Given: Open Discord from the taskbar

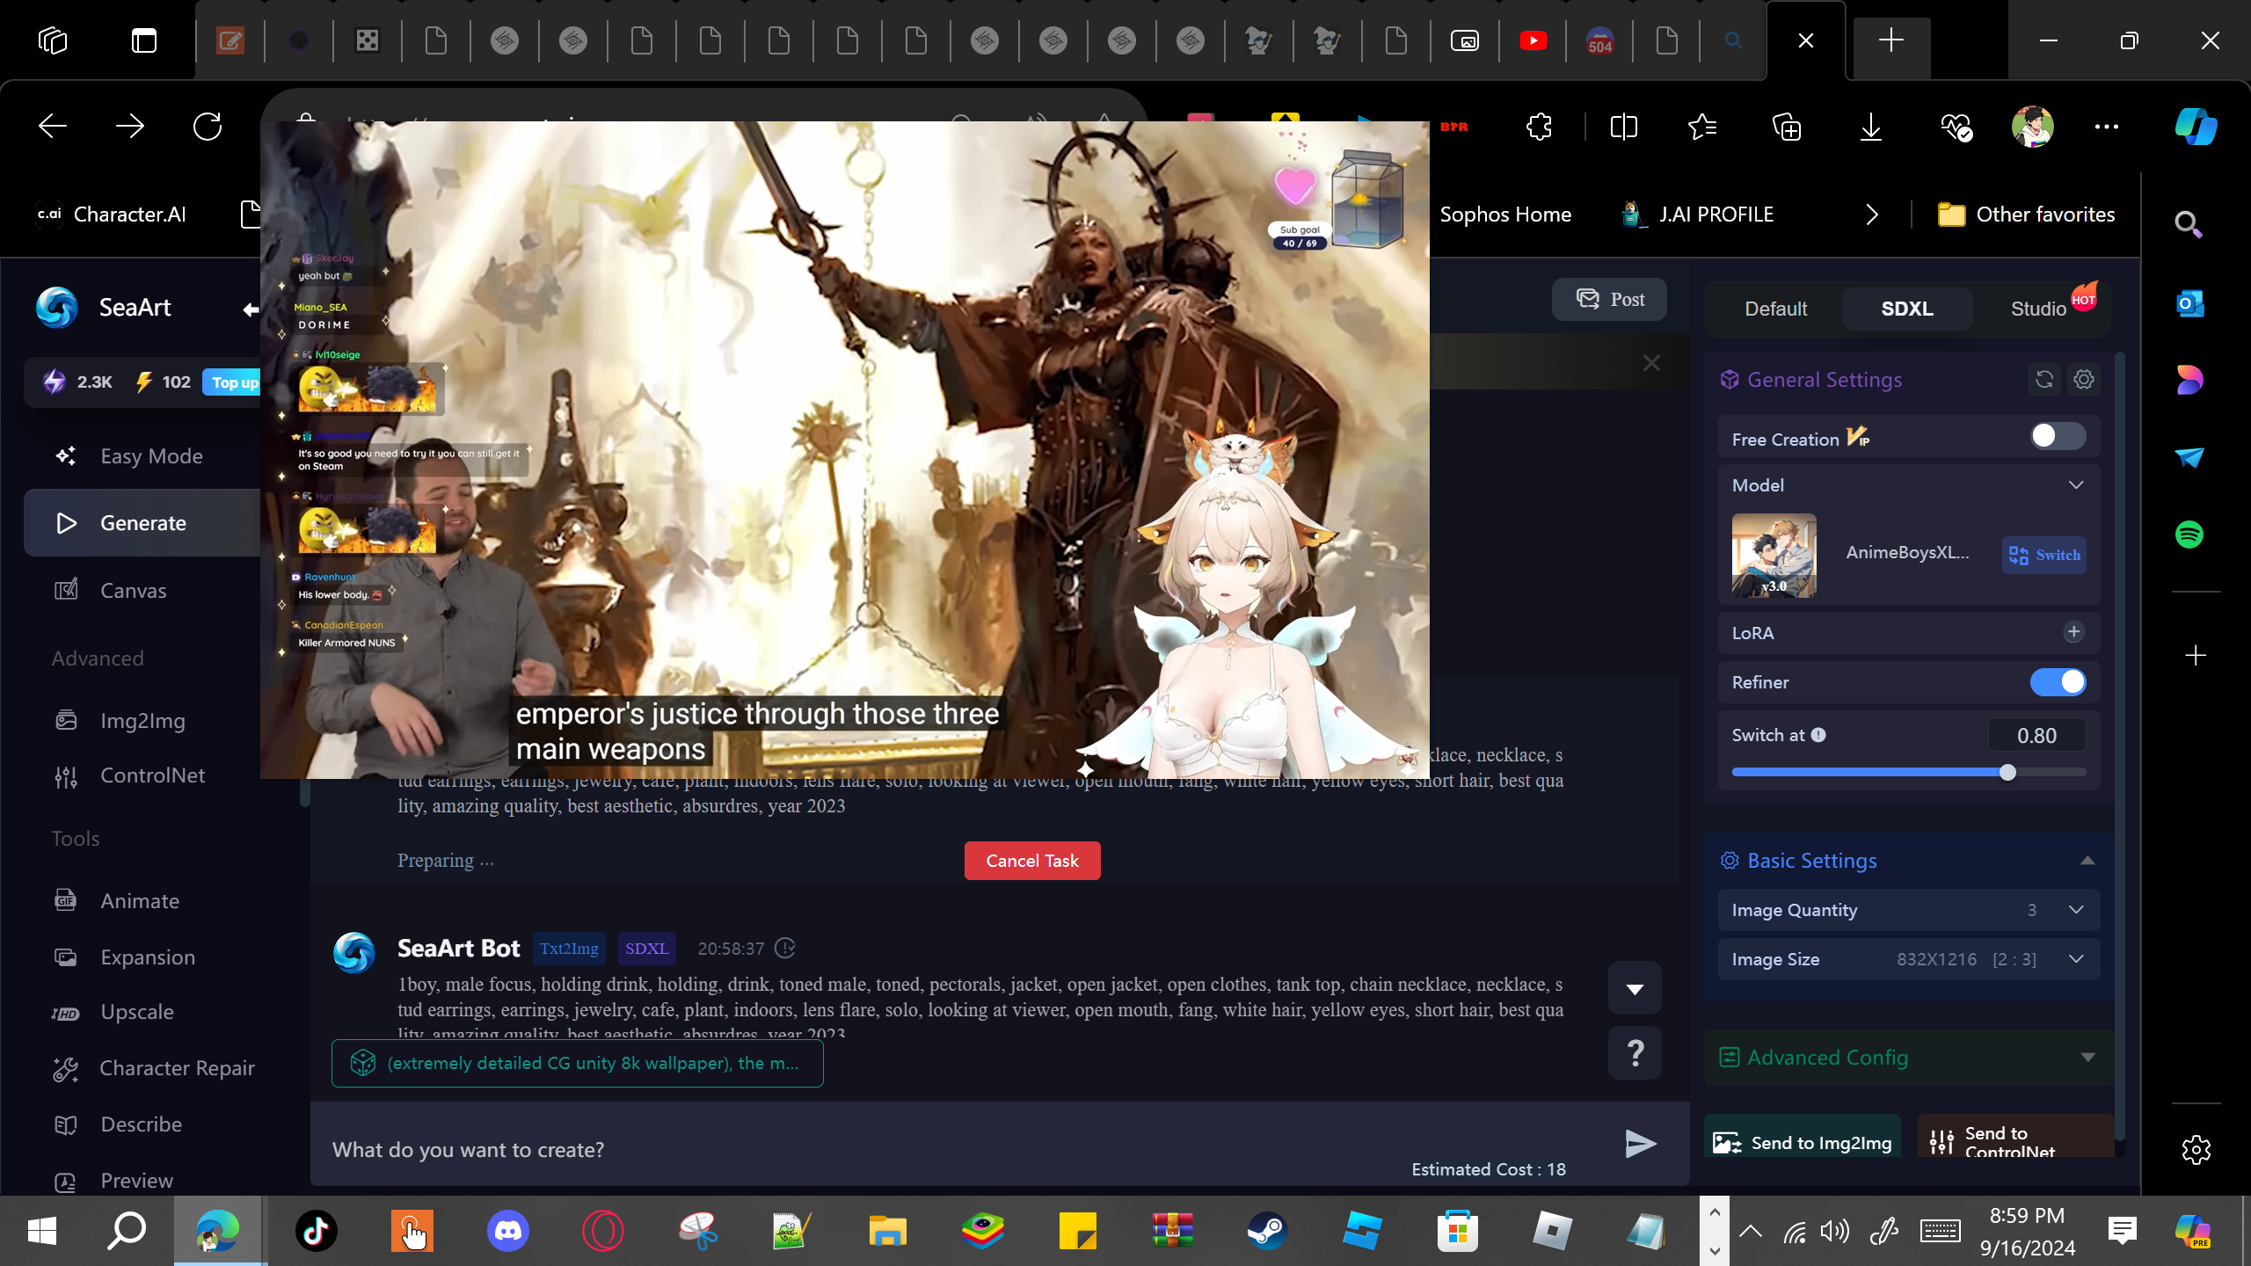Looking at the screenshot, I should point(508,1231).
